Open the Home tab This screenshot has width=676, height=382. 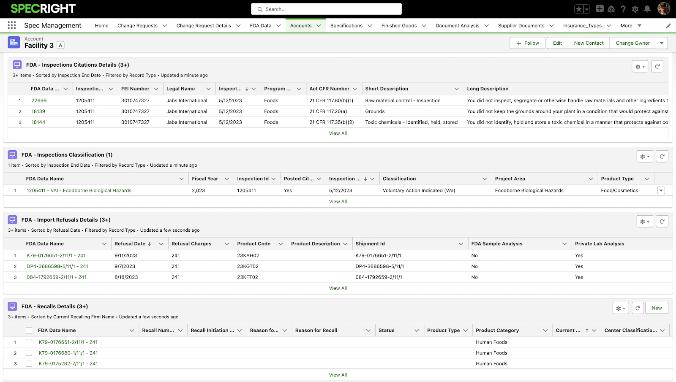coord(101,26)
